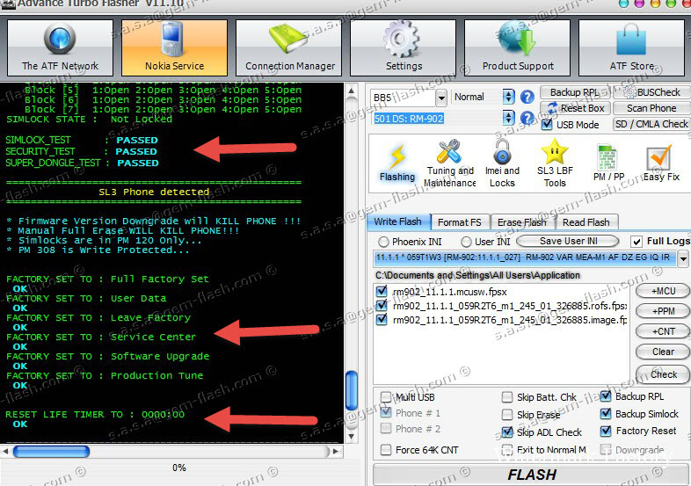This screenshot has width=691, height=486.
Task: Uncheck the image.fpsx firmware file
Action: click(x=382, y=319)
